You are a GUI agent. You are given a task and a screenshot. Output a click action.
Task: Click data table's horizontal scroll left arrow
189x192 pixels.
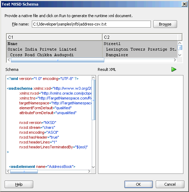click(x=9, y=60)
